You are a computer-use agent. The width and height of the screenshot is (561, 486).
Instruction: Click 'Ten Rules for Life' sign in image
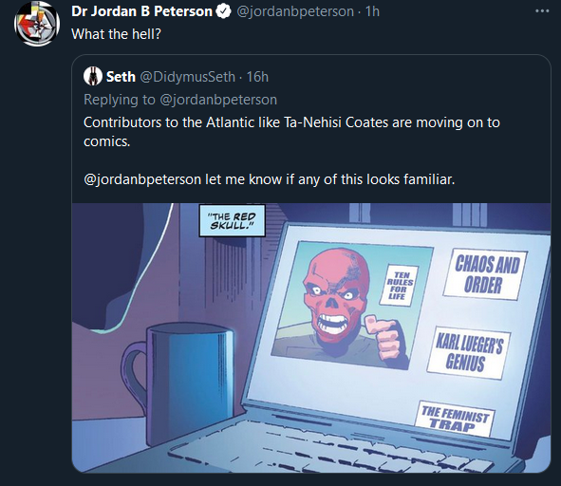pyautogui.click(x=399, y=285)
